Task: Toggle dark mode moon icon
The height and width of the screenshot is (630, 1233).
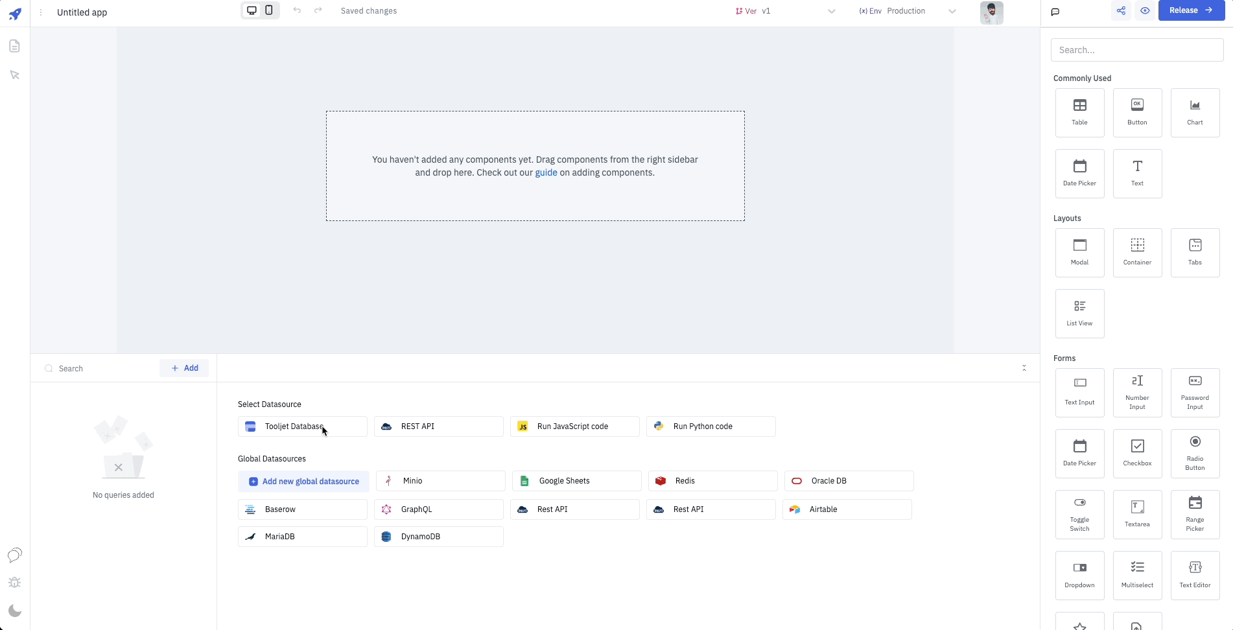Action: coord(14,611)
